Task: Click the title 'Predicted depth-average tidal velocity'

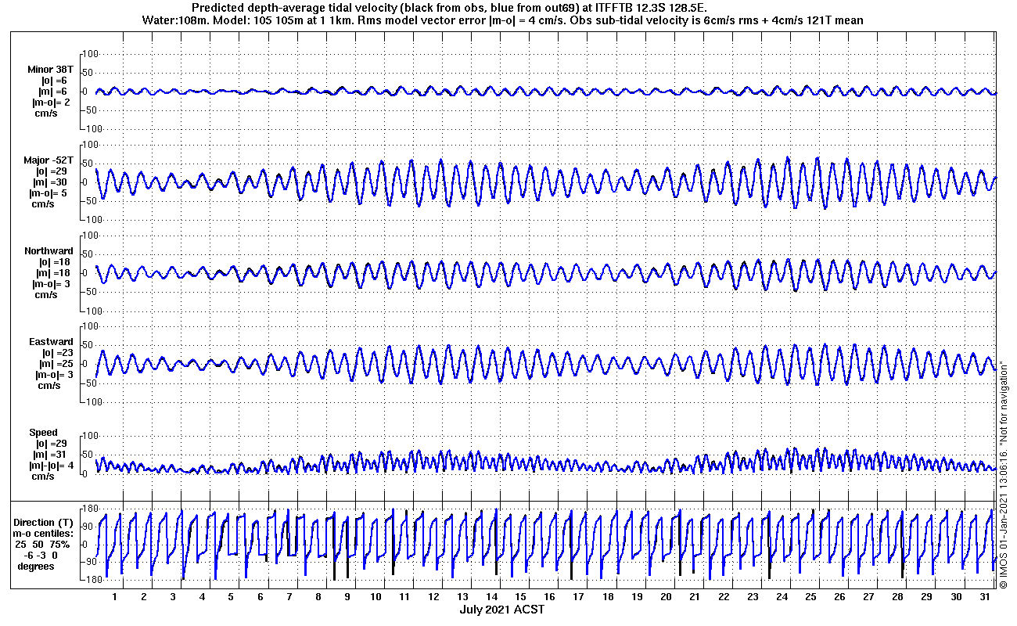Action: (x=294, y=8)
